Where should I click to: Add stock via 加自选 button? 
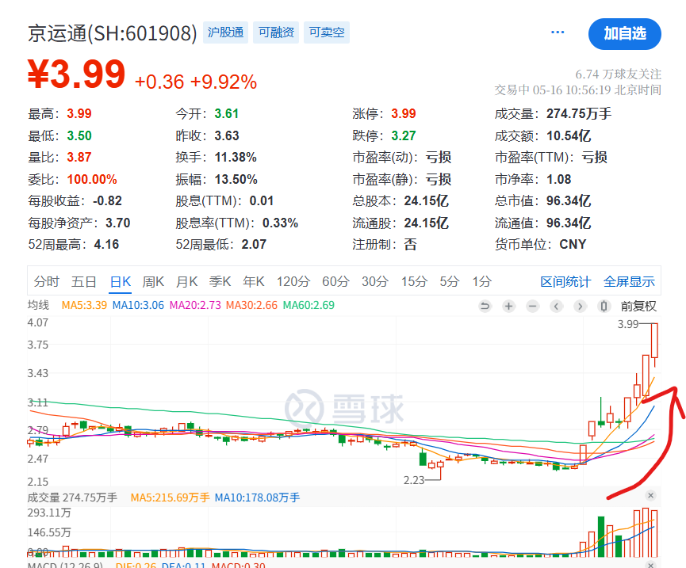click(625, 33)
